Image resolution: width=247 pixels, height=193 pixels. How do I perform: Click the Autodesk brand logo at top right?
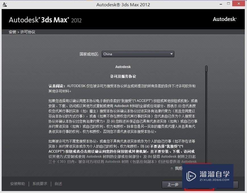pyautogui.click(x=225, y=19)
